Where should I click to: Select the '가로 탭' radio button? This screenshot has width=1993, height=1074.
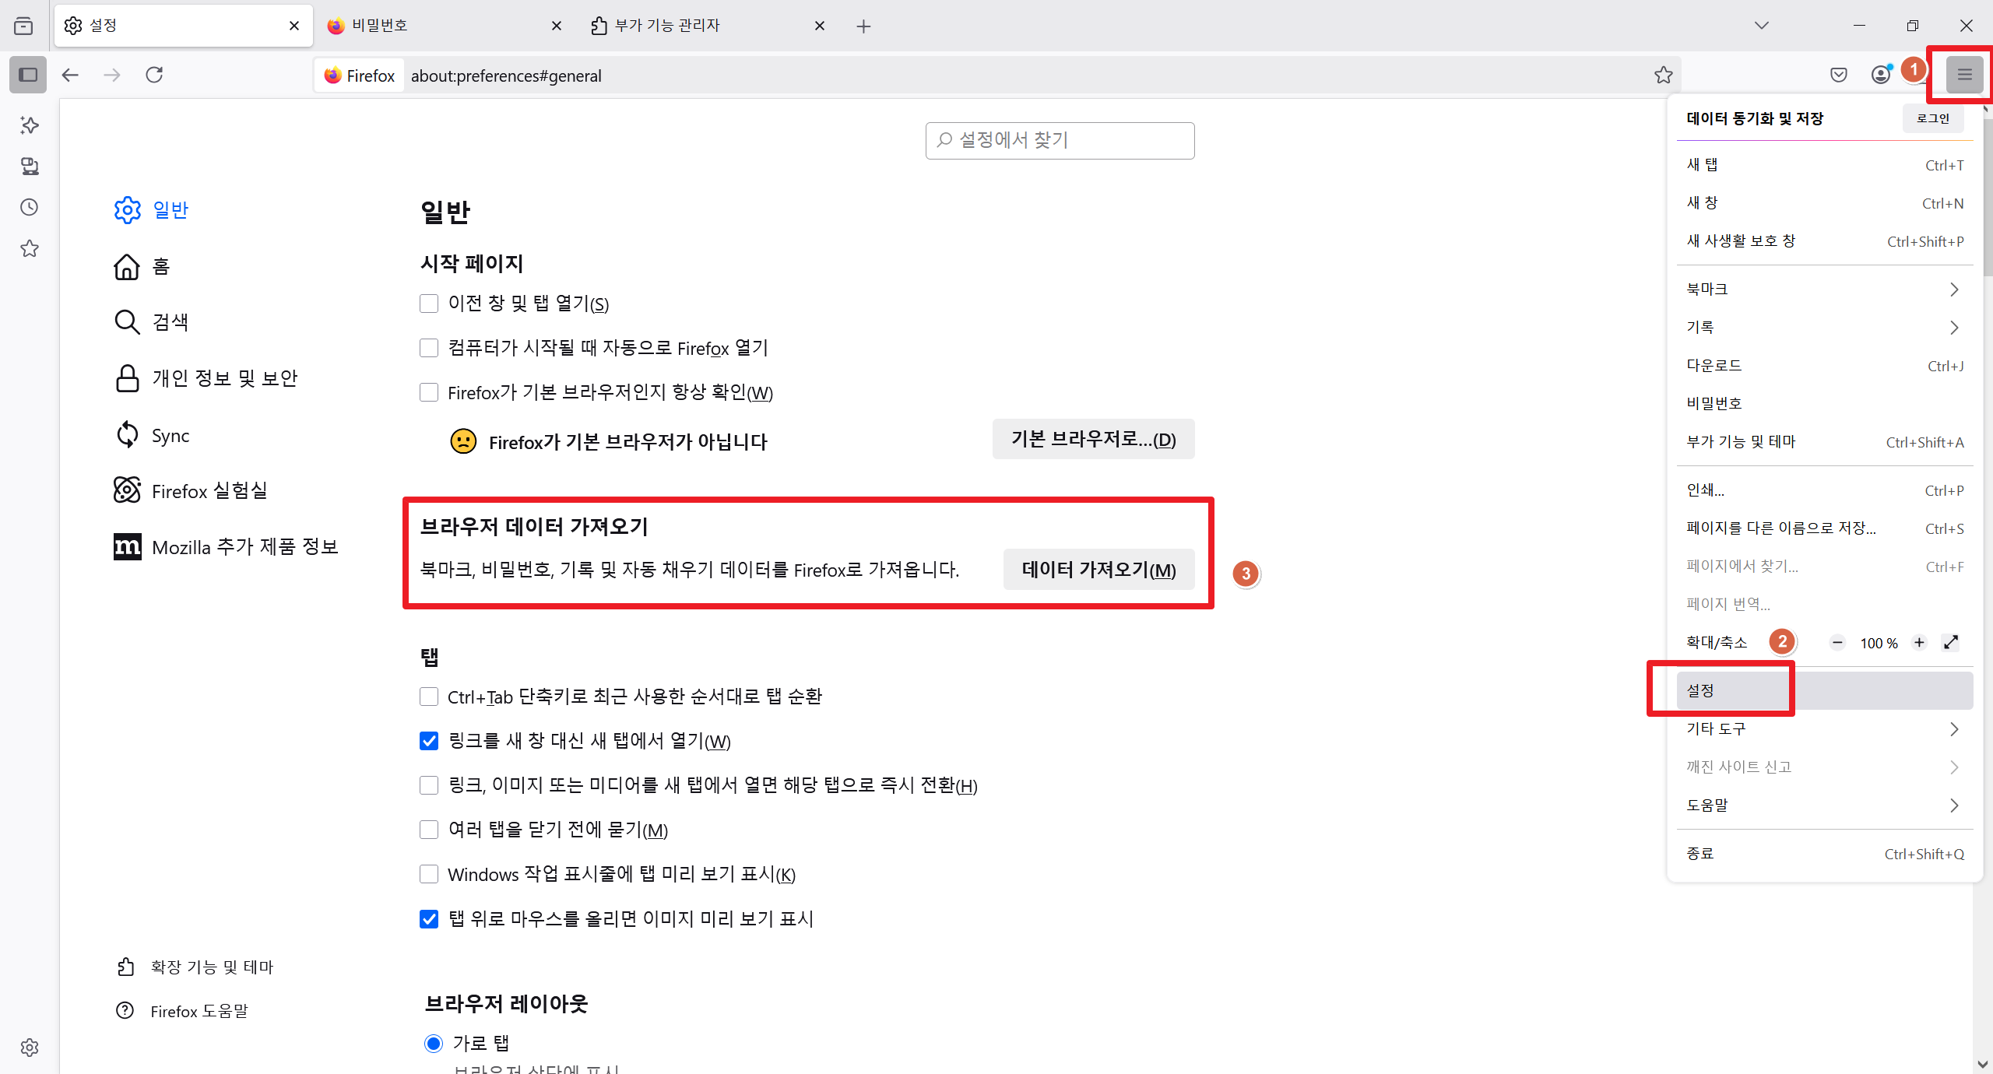[x=434, y=1043]
